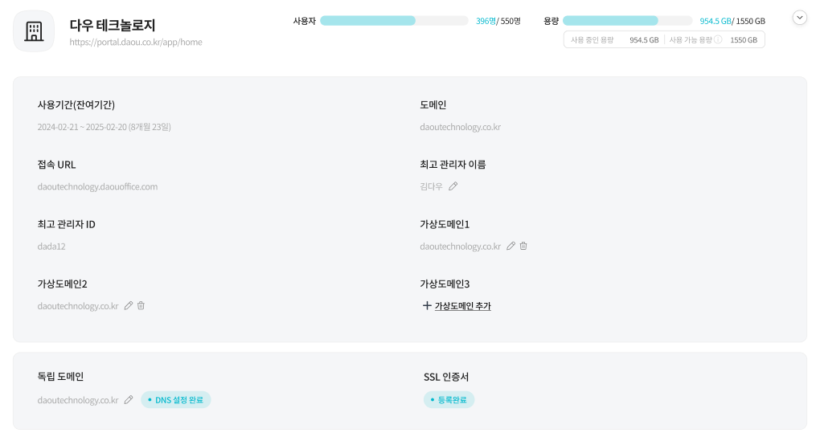Click the SSL 등록완료 status badge
This screenshot has width=816, height=437.
449,400
